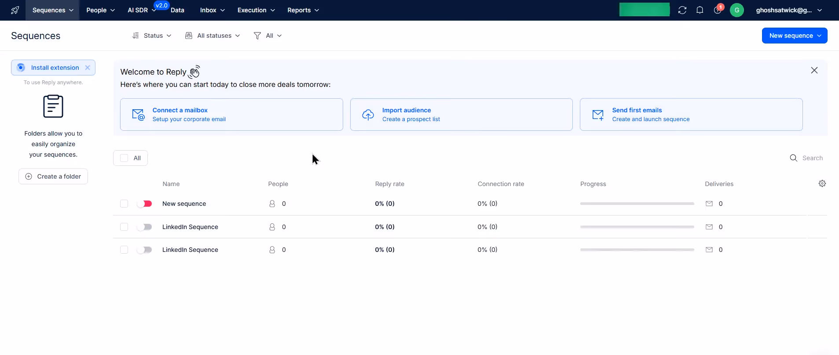Click the green G avatar
The height and width of the screenshot is (355, 839).
pyautogui.click(x=737, y=10)
